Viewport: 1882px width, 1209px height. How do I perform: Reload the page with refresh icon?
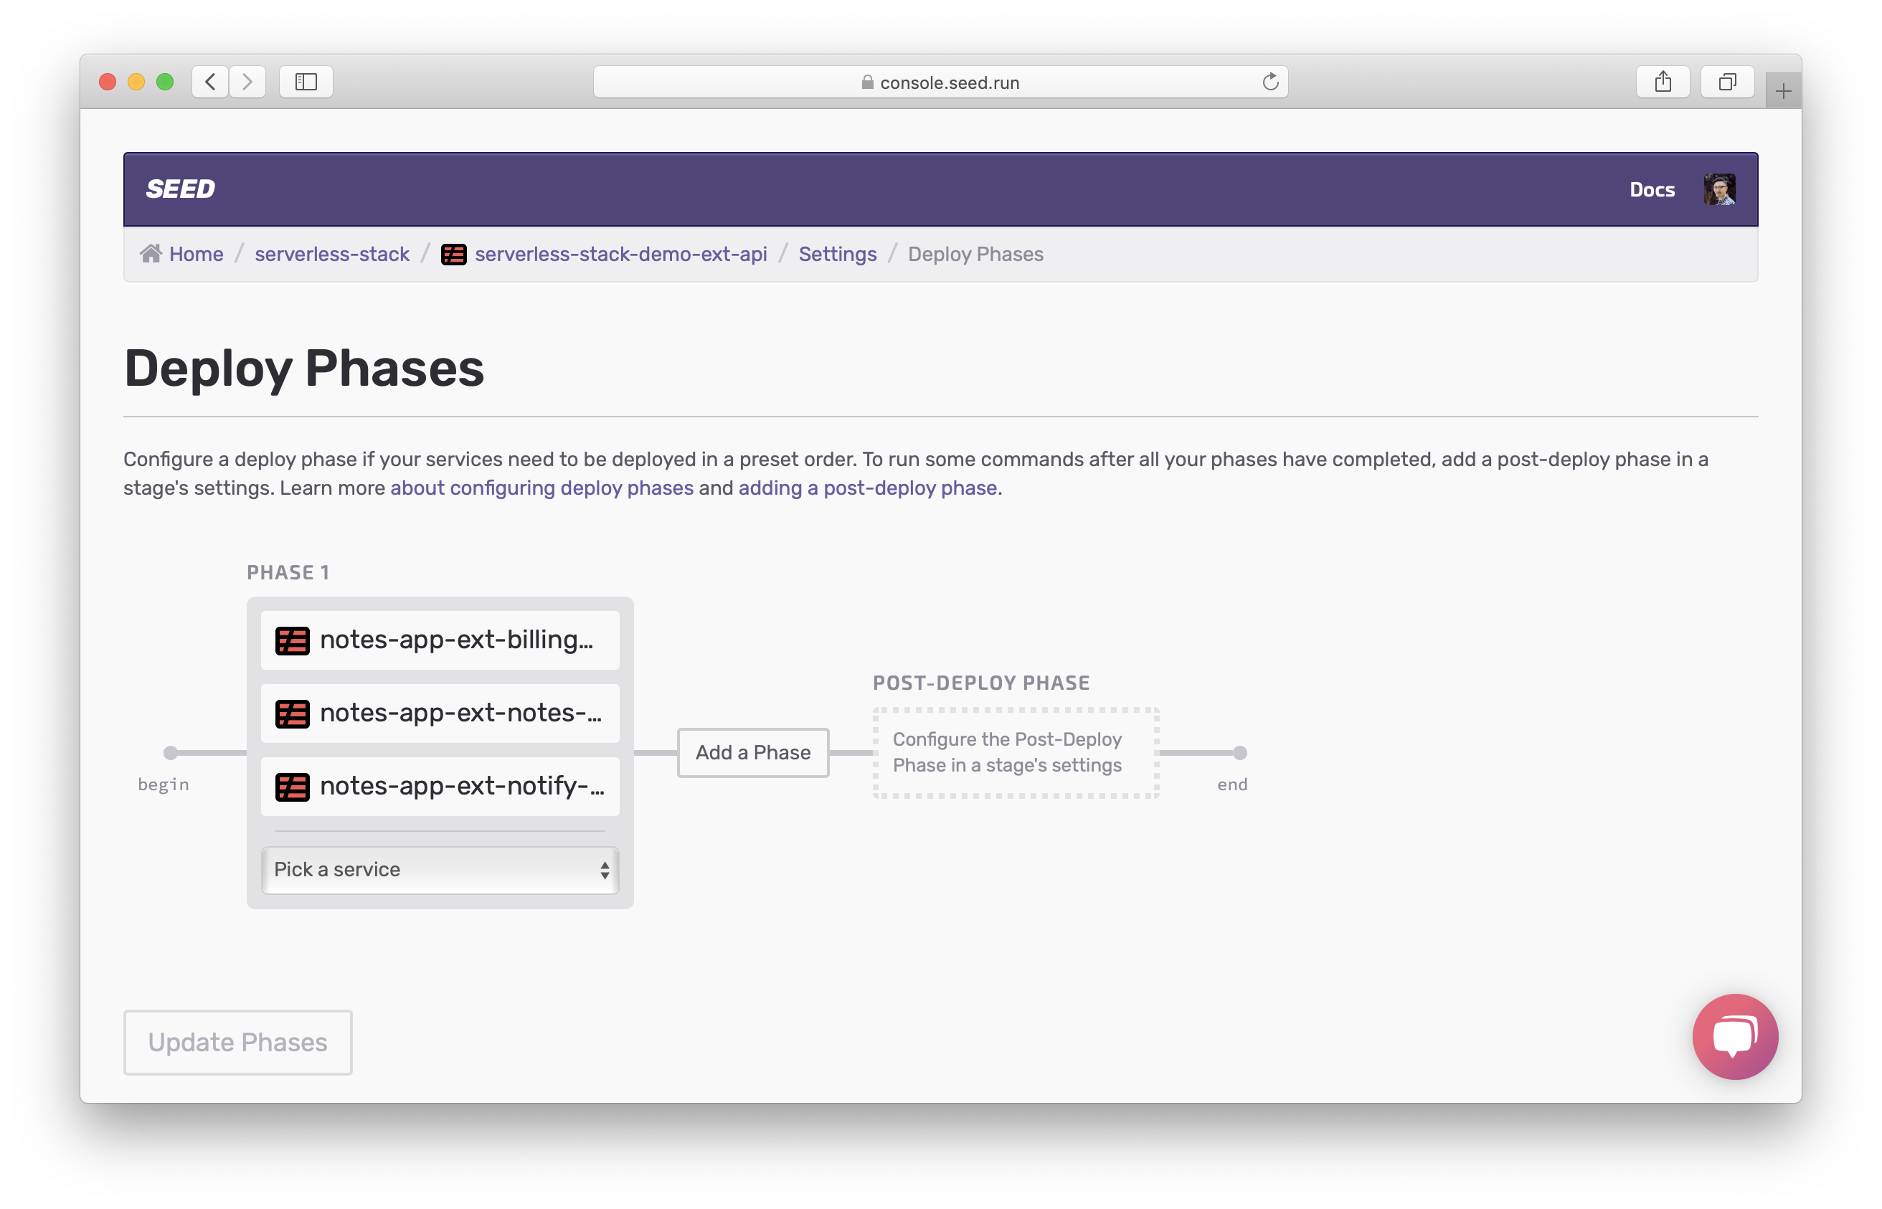click(x=1269, y=82)
